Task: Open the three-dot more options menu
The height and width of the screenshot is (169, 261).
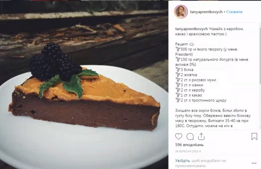Action: pyautogui.click(x=254, y=163)
